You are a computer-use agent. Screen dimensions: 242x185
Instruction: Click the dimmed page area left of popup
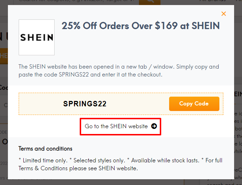4,108
